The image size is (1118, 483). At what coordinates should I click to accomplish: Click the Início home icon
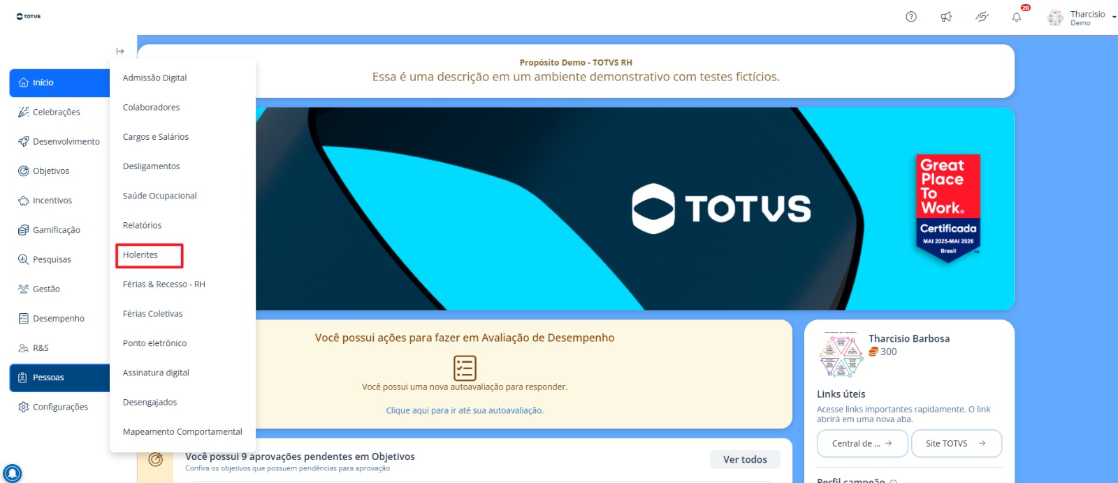[24, 82]
